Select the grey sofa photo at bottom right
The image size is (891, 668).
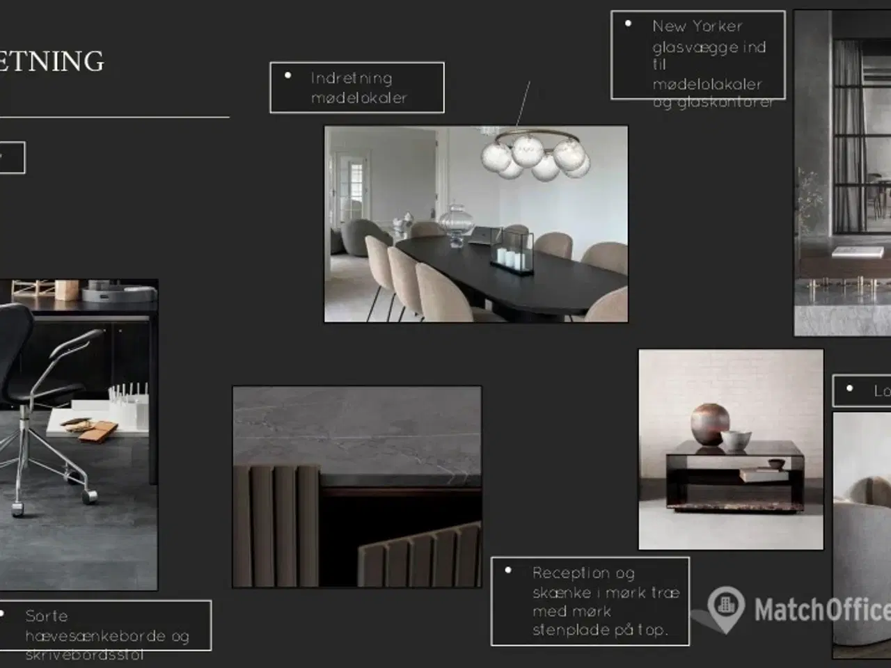click(x=862, y=534)
